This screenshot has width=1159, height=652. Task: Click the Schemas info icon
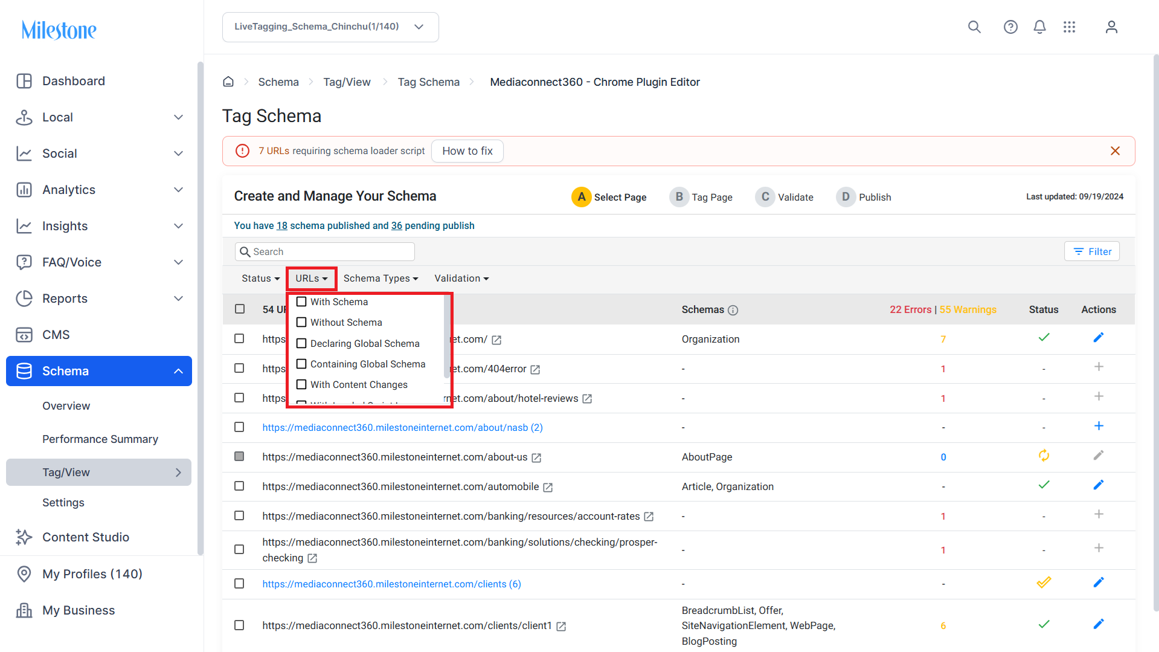(x=733, y=310)
